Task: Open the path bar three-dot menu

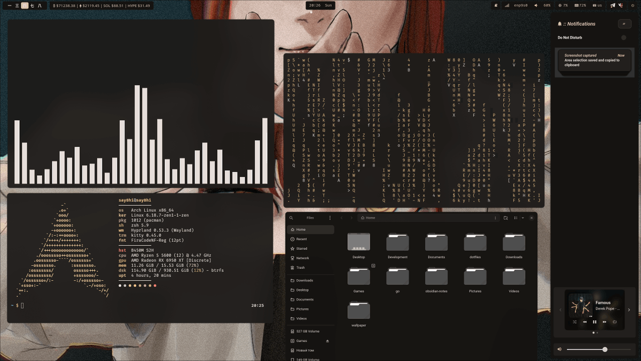Action: tap(495, 218)
